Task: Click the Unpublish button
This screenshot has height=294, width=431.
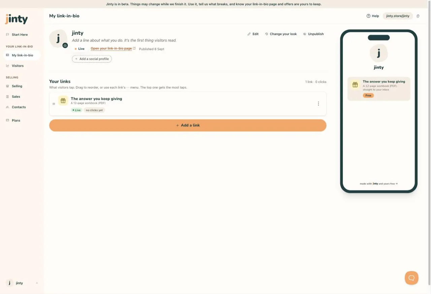Action: (313, 34)
